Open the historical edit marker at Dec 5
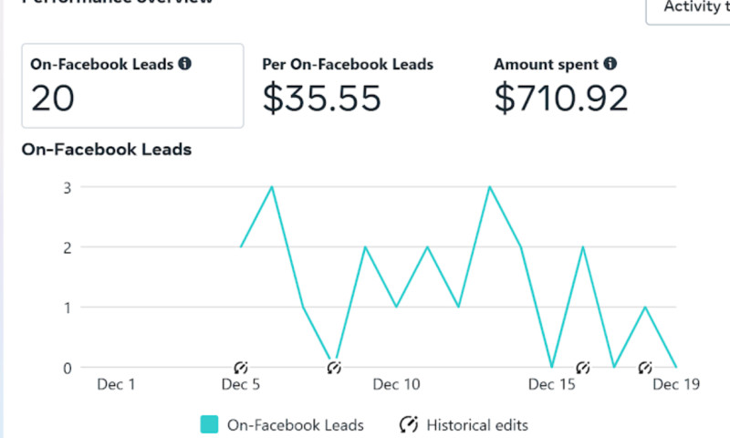 click(241, 367)
